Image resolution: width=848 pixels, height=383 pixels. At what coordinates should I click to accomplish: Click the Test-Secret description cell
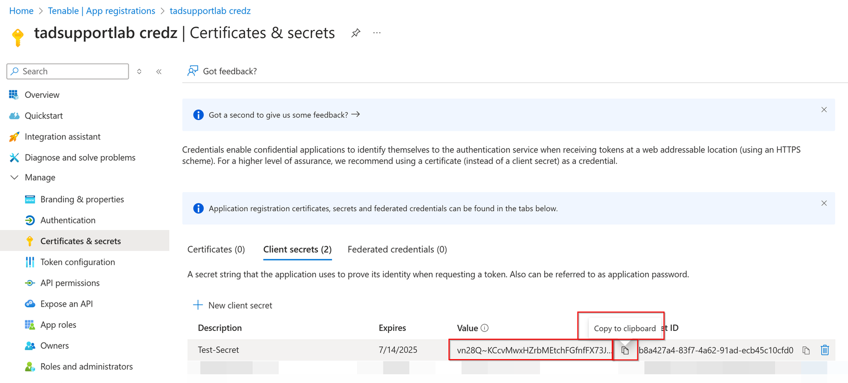pyautogui.click(x=219, y=350)
